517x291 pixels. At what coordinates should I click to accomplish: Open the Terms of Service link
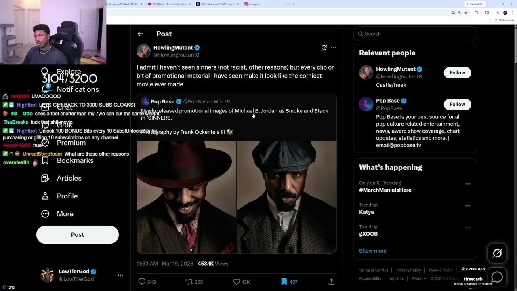pyautogui.click(x=374, y=270)
